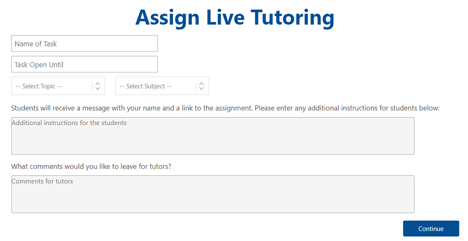
Task: Click the Name of Task input field
Action: tap(84, 44)
